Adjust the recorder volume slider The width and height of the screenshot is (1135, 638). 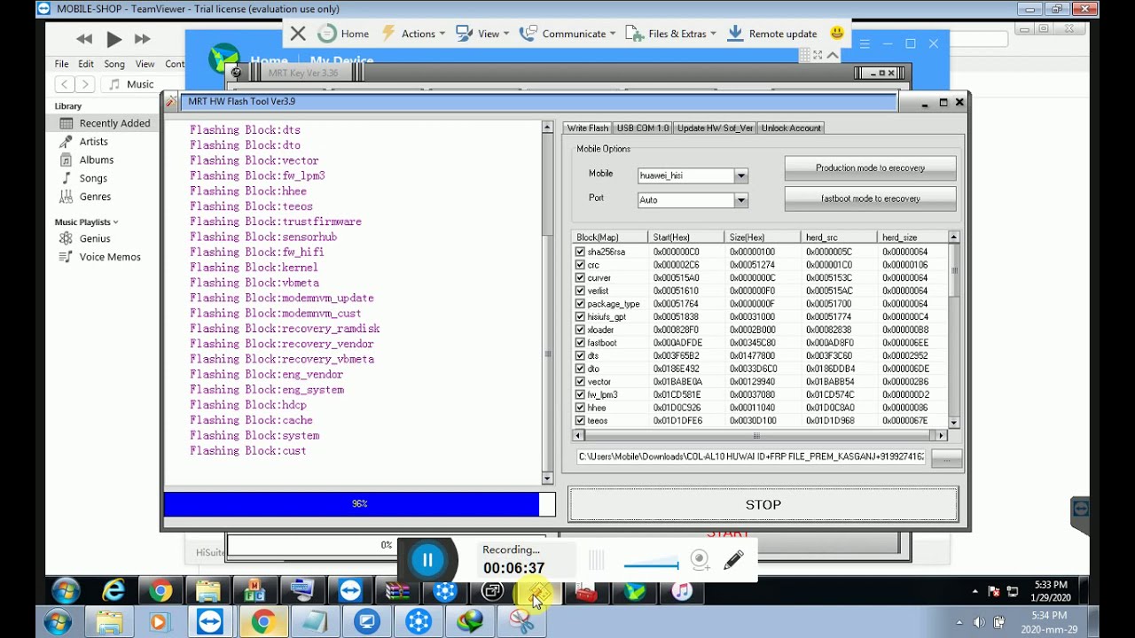pos(652,564)
